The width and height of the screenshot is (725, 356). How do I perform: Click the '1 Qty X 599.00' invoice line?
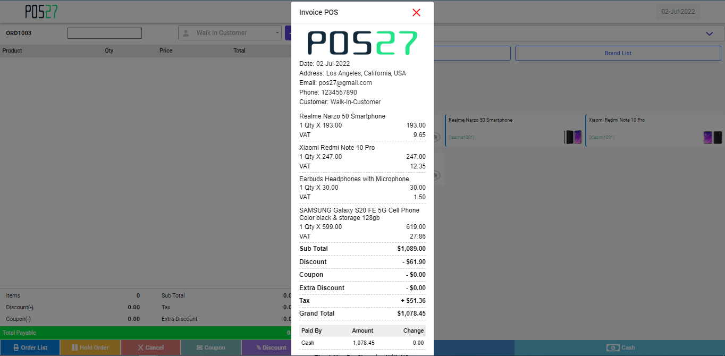click(321, 227)
